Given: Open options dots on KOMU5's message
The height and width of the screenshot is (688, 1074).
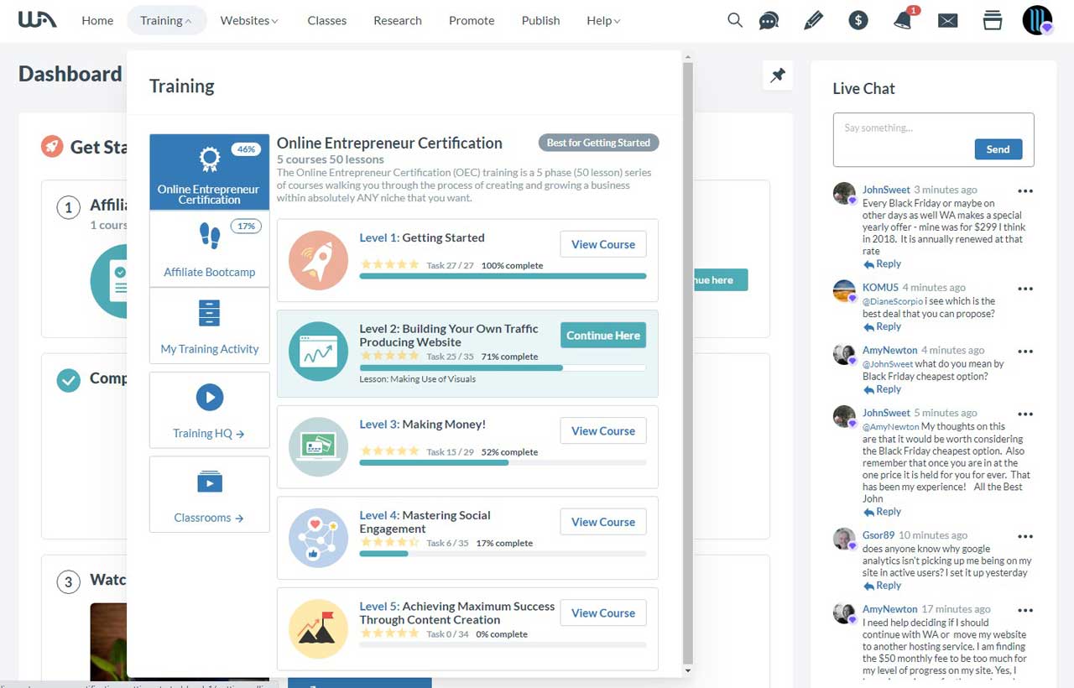Looking at the screenshot, I should (1024, 288).
